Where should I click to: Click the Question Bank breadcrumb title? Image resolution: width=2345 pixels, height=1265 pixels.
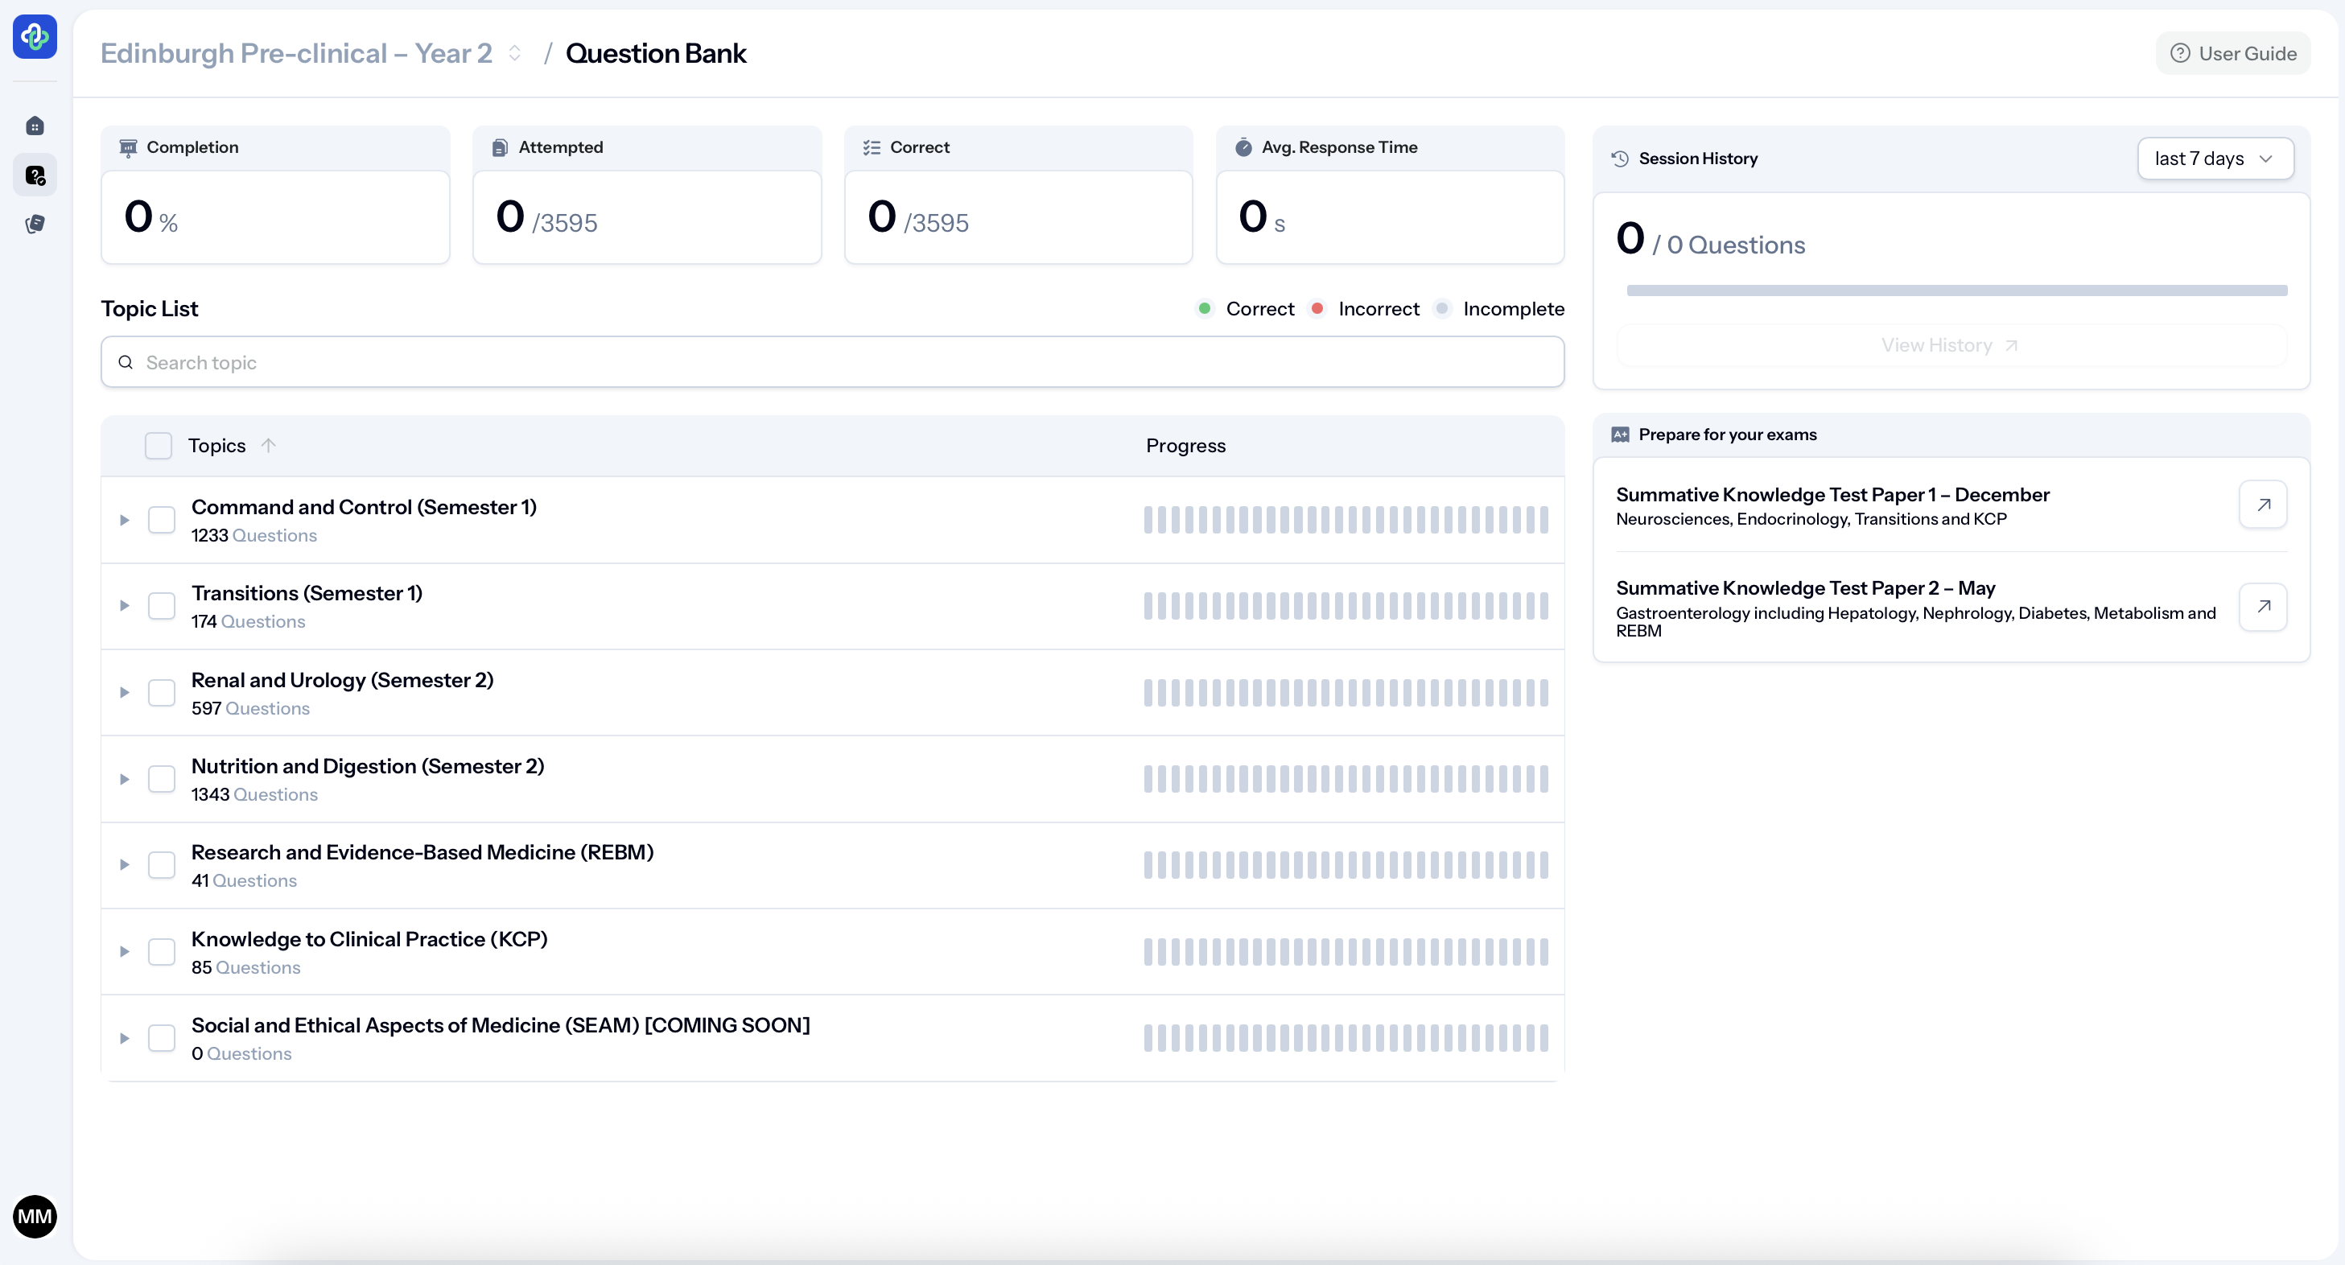[x=655, y=54]
